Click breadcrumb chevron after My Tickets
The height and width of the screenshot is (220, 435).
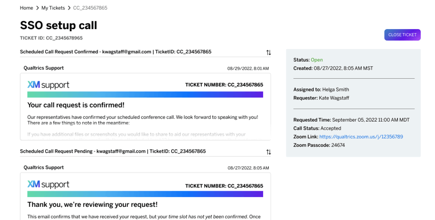69,8
